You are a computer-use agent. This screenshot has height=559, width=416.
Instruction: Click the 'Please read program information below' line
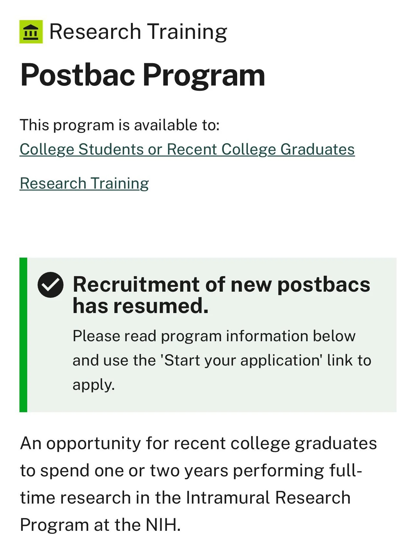[x=214, y=336]
